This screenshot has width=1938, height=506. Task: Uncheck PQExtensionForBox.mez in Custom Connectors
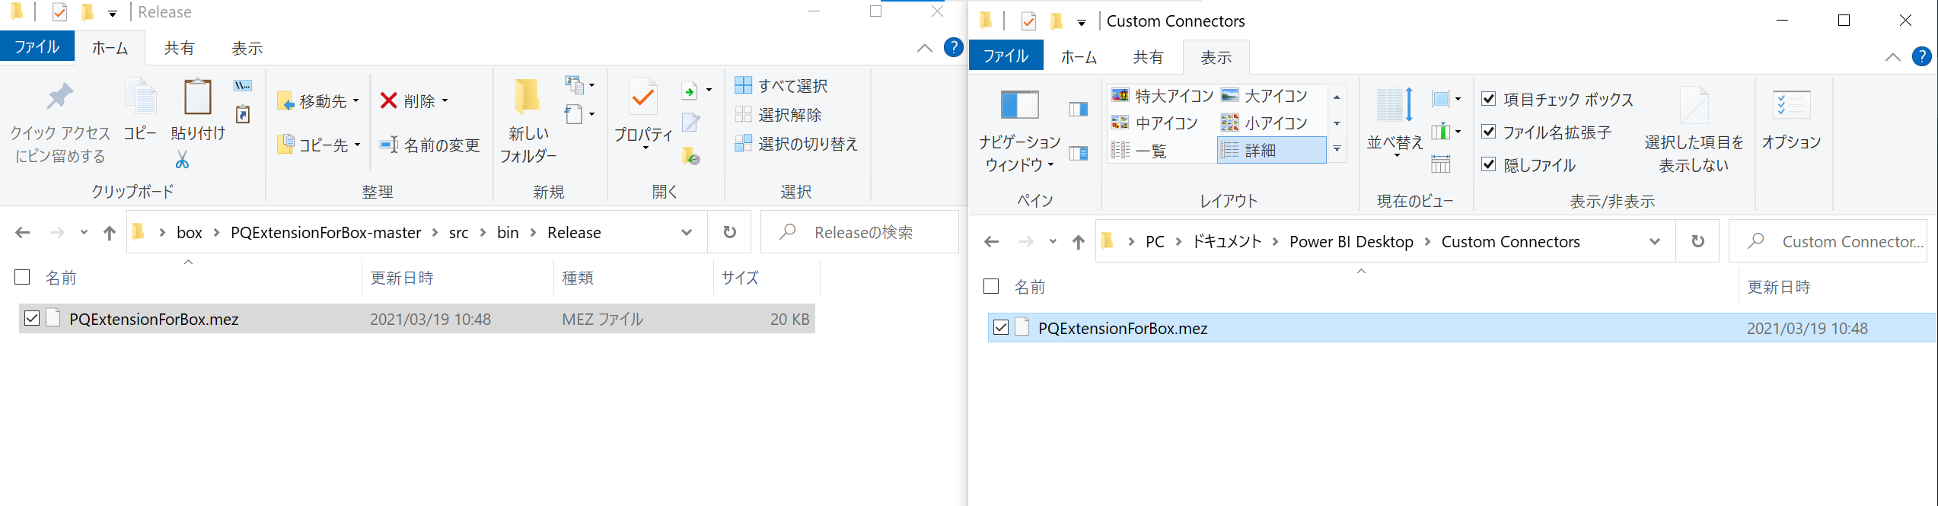pyautogui.click(x=1001, y=327)
